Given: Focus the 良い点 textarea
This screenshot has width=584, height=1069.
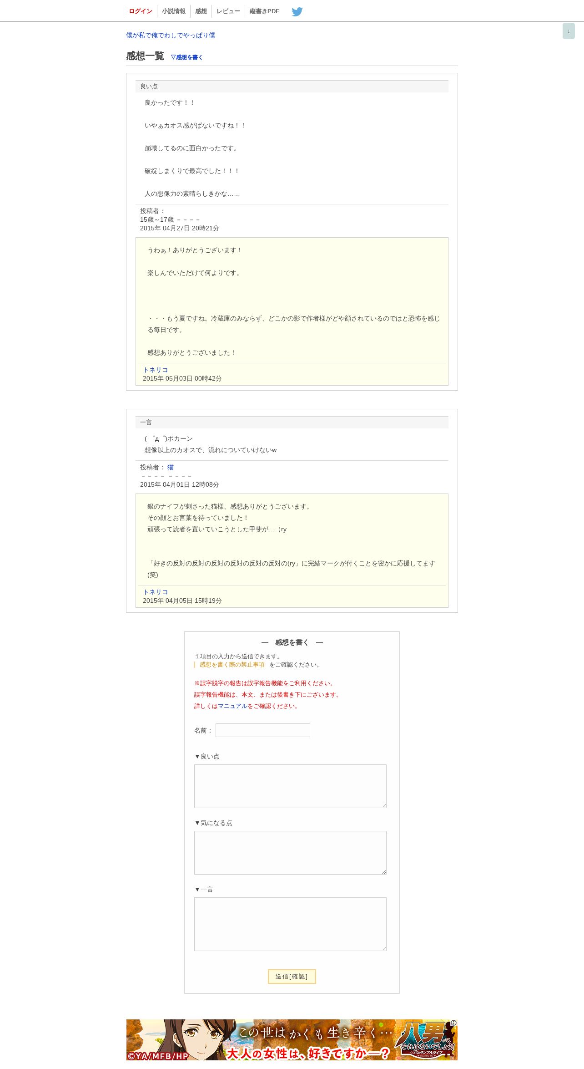Looking at the screenshot, I should 290,786.
